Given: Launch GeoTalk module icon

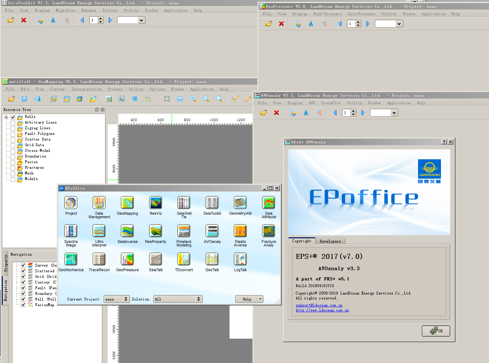Looking at the screenshot, I should pyautogui.click(x=212, y=259).
